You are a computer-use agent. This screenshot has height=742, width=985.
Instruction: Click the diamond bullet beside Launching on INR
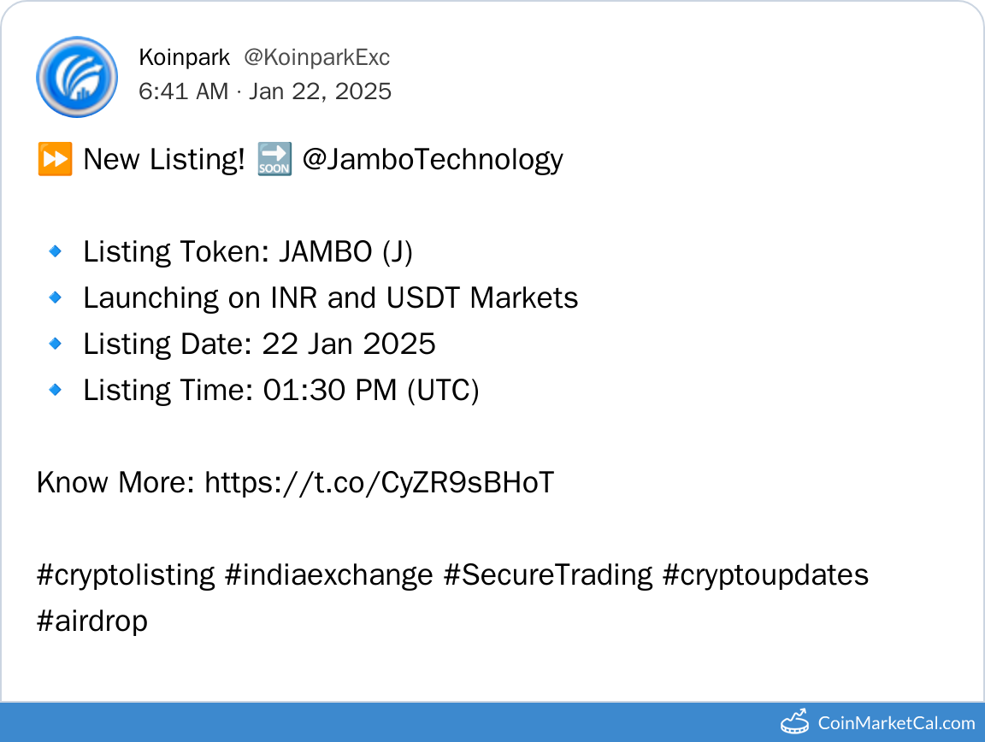click(x=55, y=297)
